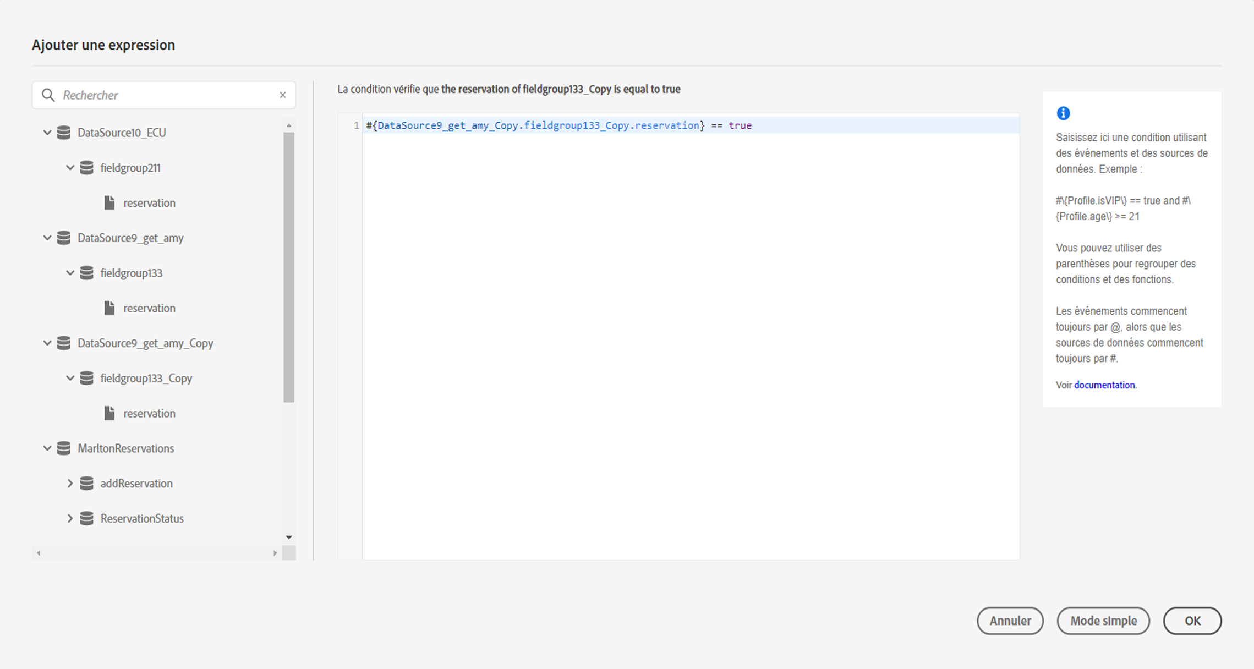This screenshot has width=1254, height=669.
Task: Click the tree vertical scrollbar down arrow
Action: tap(289, 537)
